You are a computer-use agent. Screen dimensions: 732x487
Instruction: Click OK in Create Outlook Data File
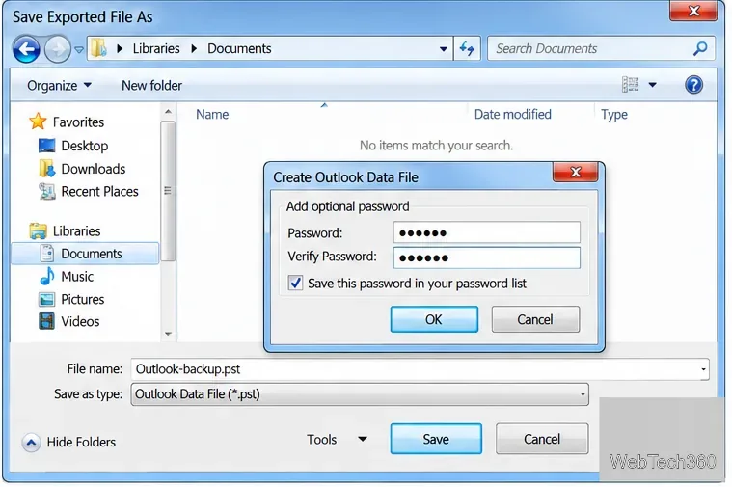pos(434,319)
